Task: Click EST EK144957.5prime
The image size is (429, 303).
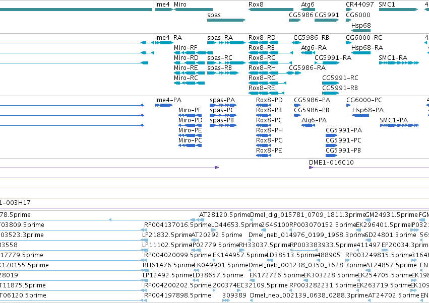Action: coord(239,256)
